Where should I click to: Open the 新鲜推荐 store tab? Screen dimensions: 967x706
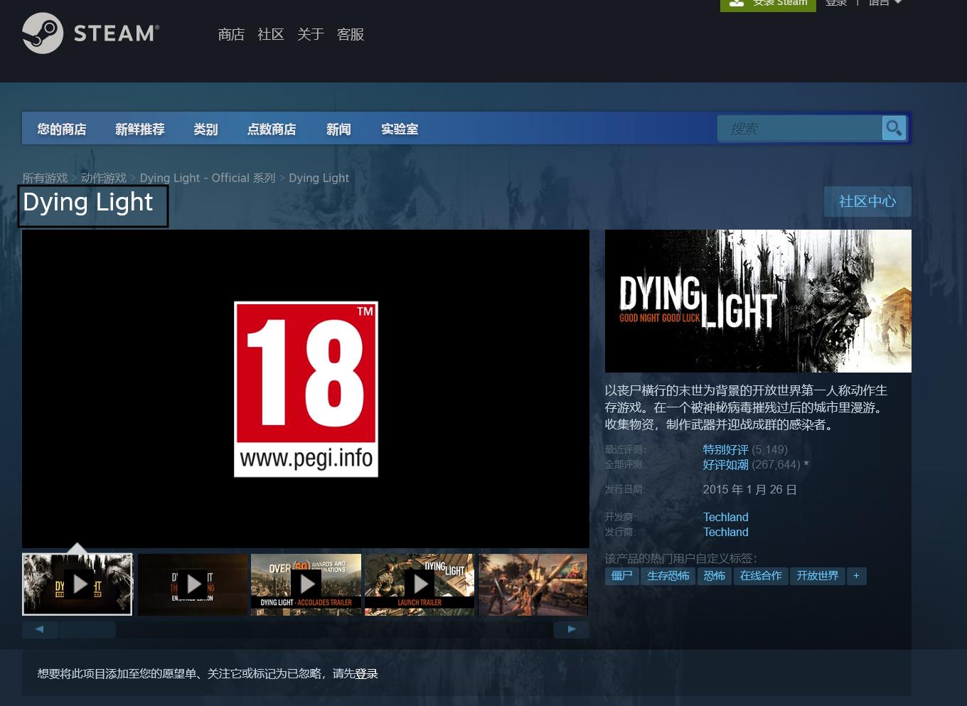tap(140, 129)
